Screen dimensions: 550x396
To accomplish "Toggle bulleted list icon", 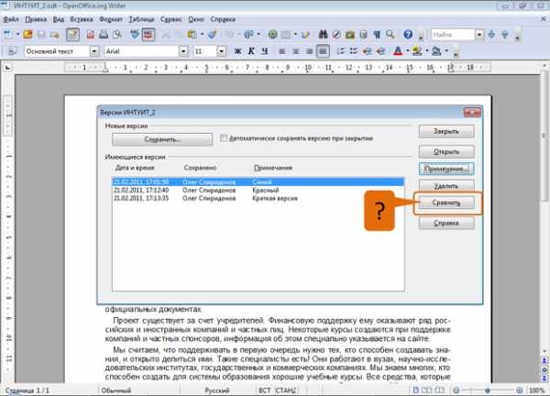I will point(354,51).
